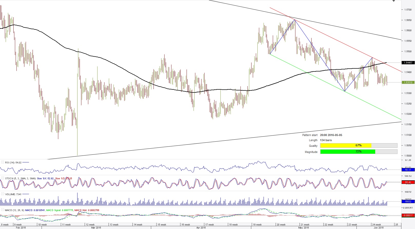Click the 1.5000 price axis label

pos(408,156)
